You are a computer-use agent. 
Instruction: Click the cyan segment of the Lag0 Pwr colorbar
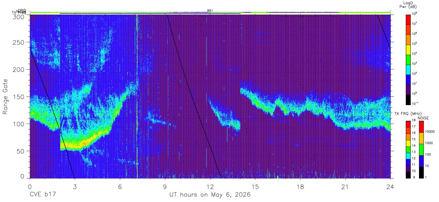click(408, 69)
